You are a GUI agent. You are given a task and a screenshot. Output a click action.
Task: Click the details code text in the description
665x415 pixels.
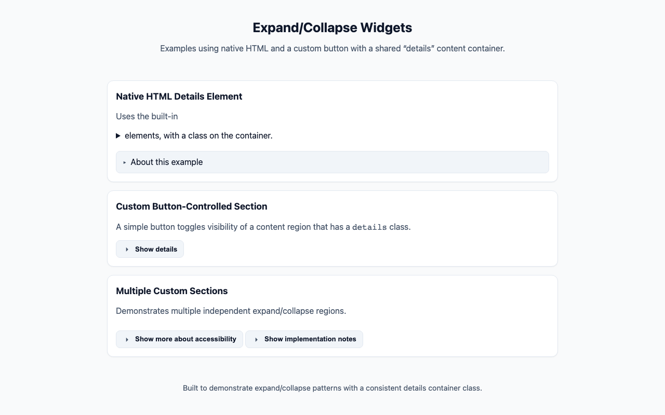coord(369,227)
